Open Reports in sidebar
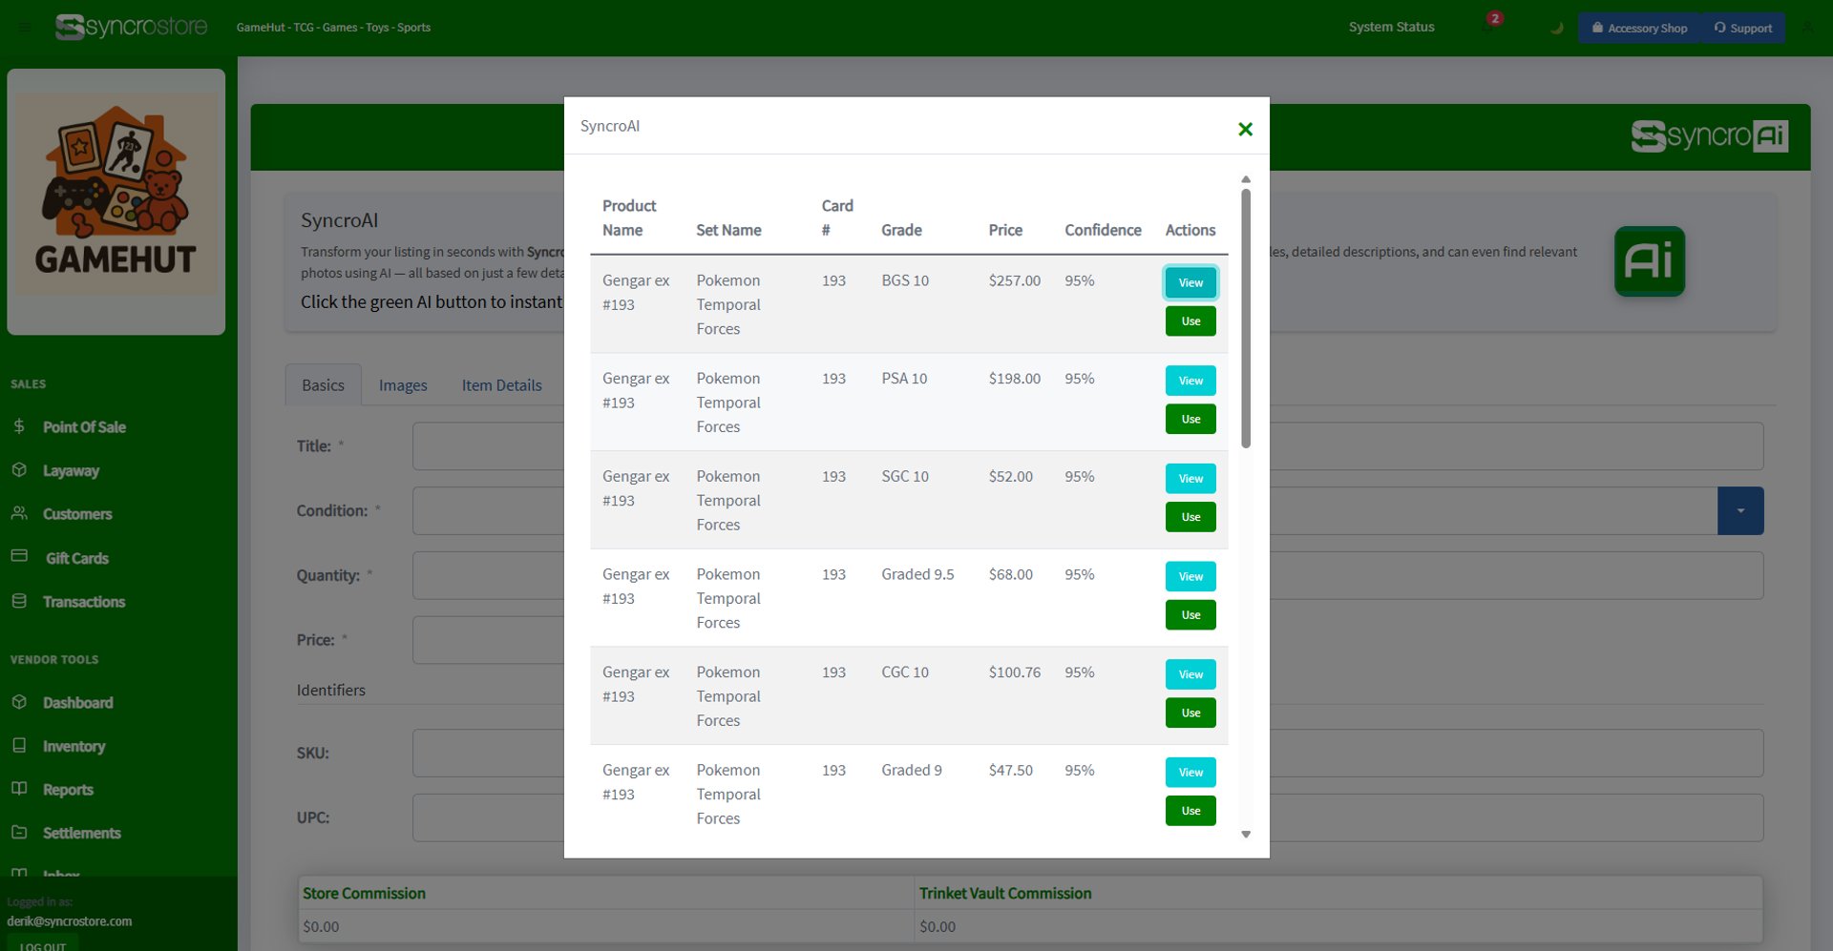 pos(68,790)
